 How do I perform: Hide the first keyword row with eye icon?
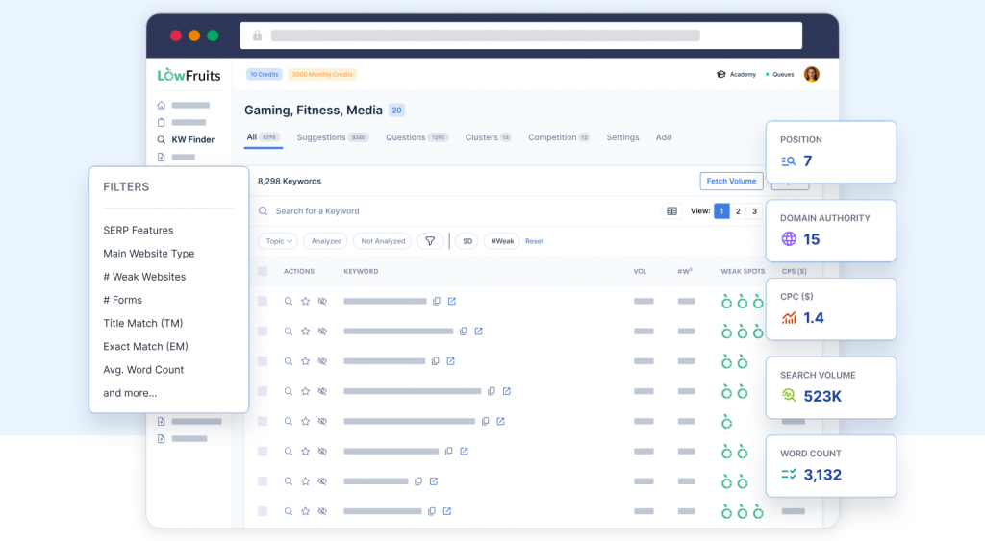point(322,302)
